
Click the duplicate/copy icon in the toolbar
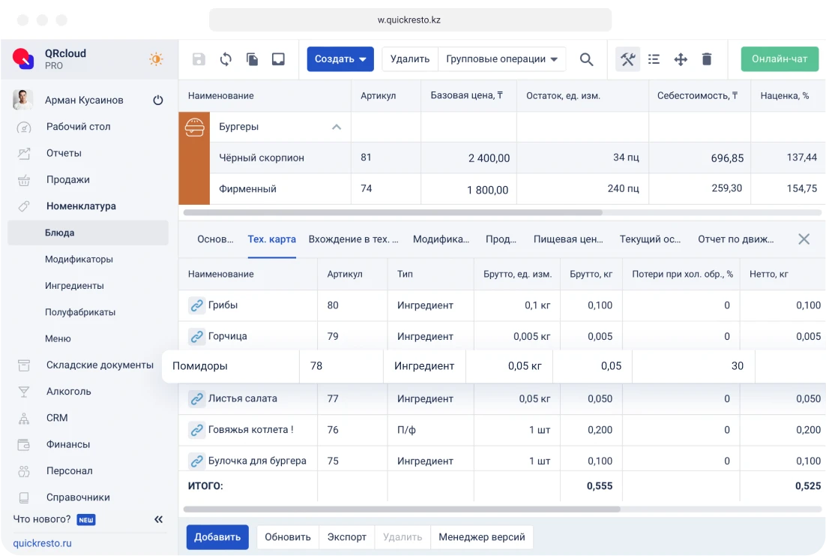click(x=253, y=59)
